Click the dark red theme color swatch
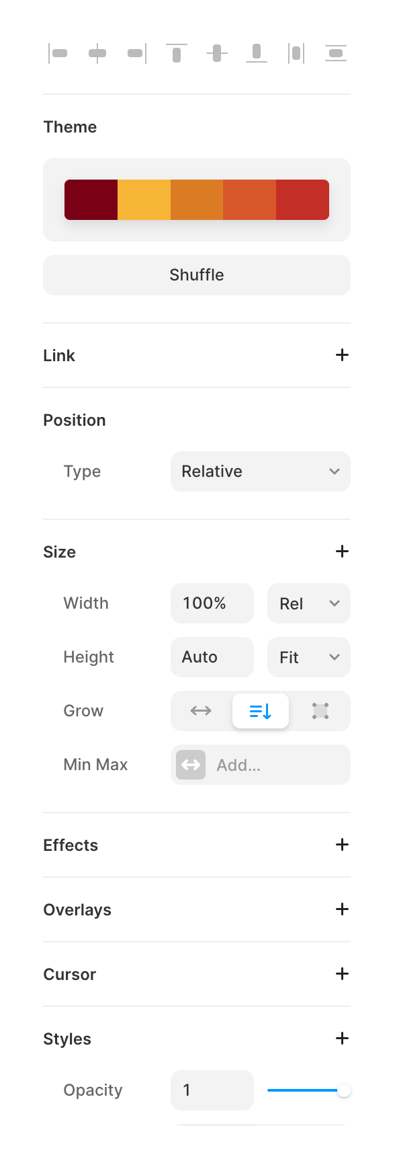Screen dimensions: 397x1169 click(x=91, y=199)
